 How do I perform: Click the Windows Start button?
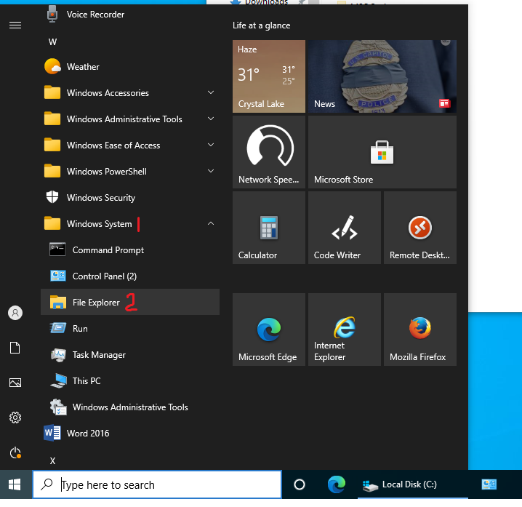tap(15, 484)
